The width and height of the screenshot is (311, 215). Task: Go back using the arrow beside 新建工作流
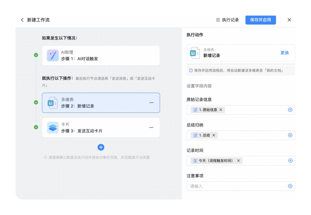22,20
